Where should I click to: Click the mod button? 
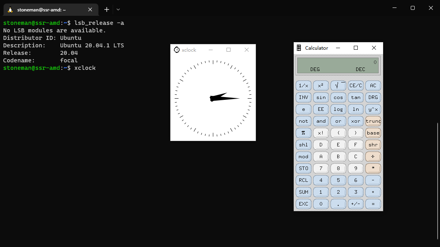tap(303, 157)
